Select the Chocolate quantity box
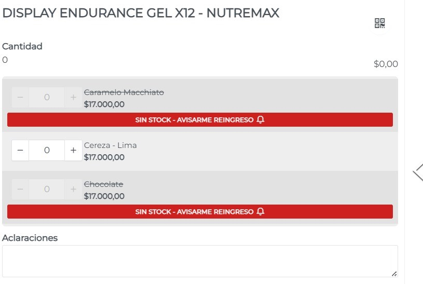Screen dimensions: 423x284 pyautogui.click(x=47, y=190)
